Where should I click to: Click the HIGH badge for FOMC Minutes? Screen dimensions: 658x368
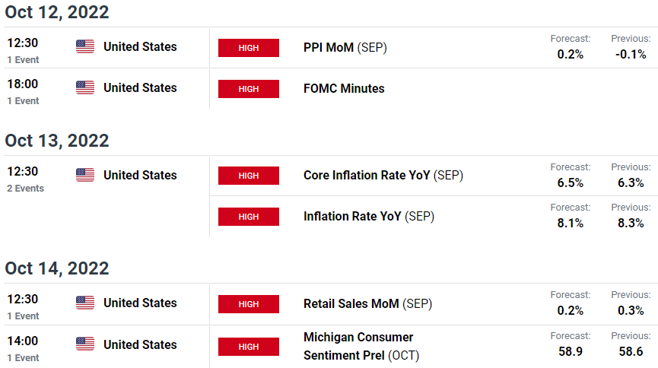249,89
